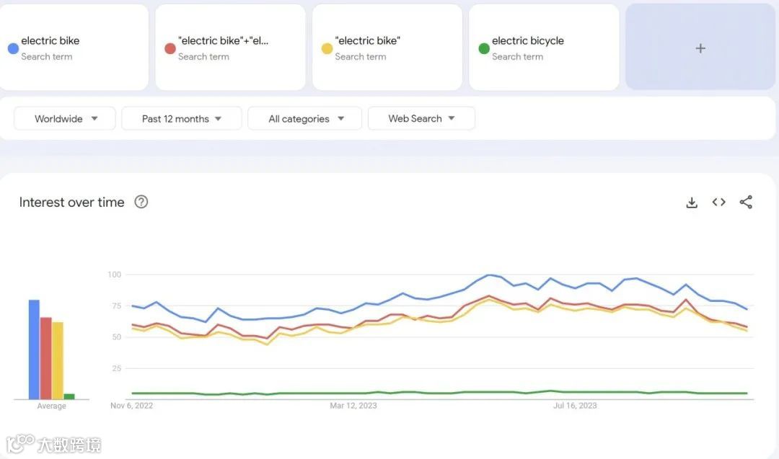Click the embed code icon

coord(718,202)
